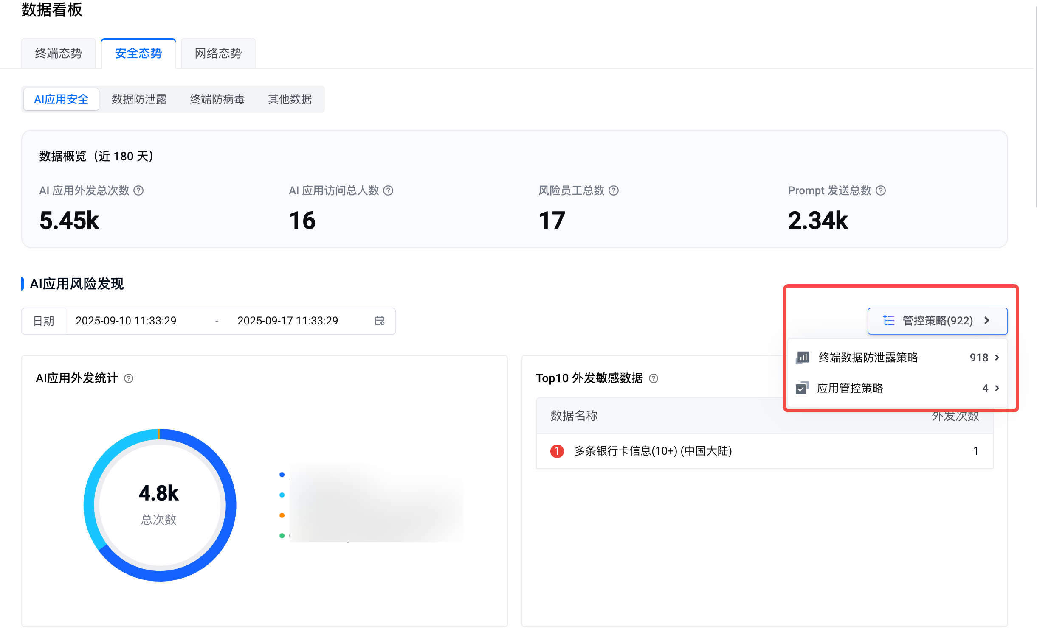This screenshot has height=632, width=1037.
Task: Click help icon beside AI 应用访问总人数
Action: (x=388, y=190)
